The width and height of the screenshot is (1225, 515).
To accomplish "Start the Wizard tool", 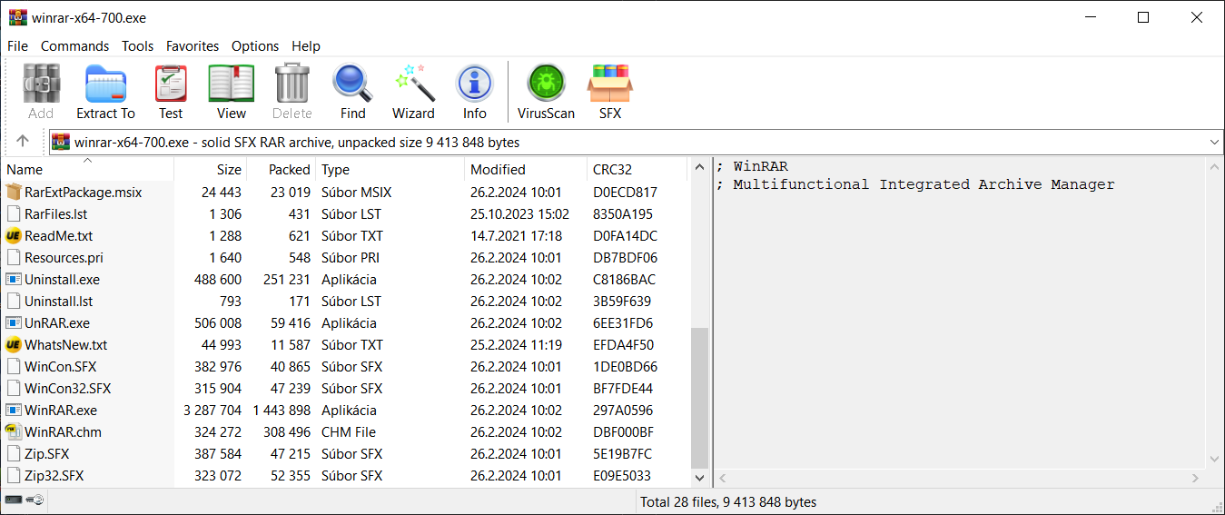I will click(413, 92).
